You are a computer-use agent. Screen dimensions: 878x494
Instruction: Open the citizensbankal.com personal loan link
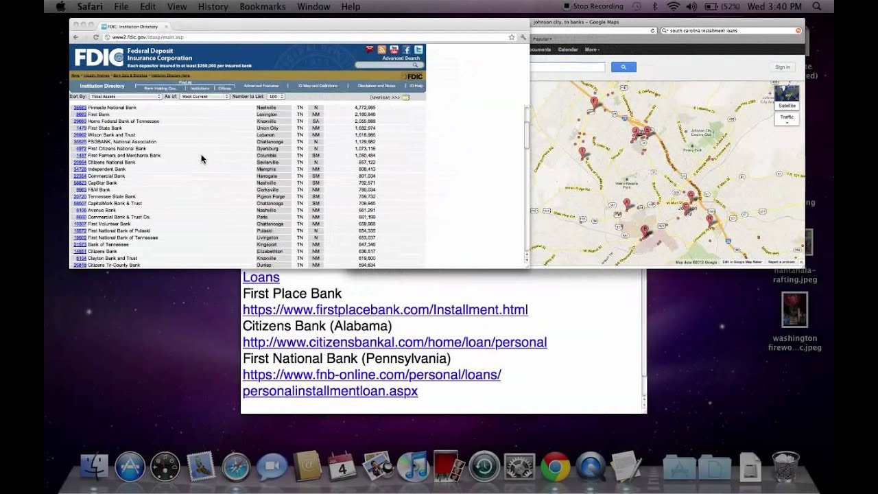click(394, 342)
